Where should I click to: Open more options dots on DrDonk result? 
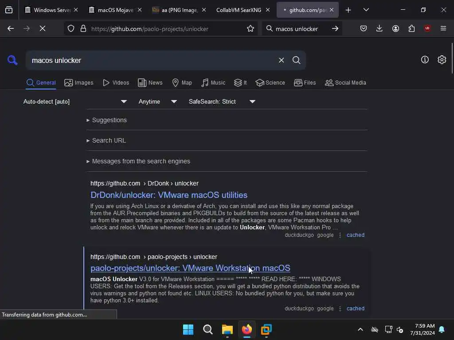click(340, 236)
